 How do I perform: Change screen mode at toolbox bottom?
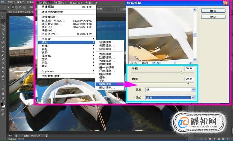[x=3, y=115]
